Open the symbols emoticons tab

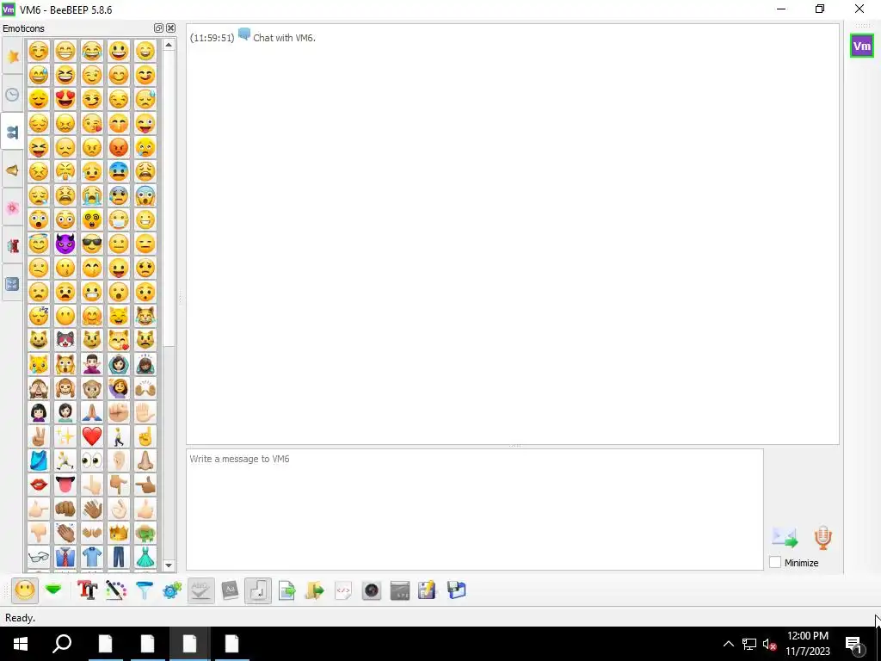tap(12, 284)
